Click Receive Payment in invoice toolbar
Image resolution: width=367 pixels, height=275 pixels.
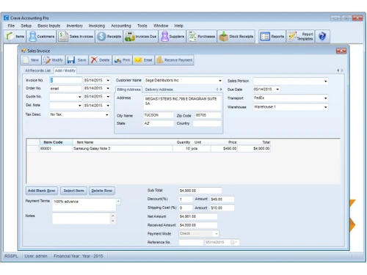[175, 60]
